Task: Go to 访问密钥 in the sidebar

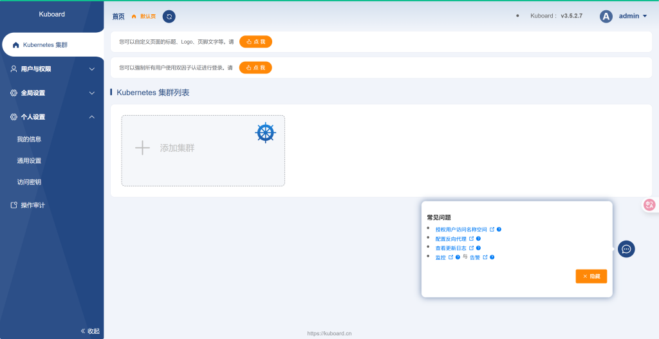Action: click(x=29, y=182)
